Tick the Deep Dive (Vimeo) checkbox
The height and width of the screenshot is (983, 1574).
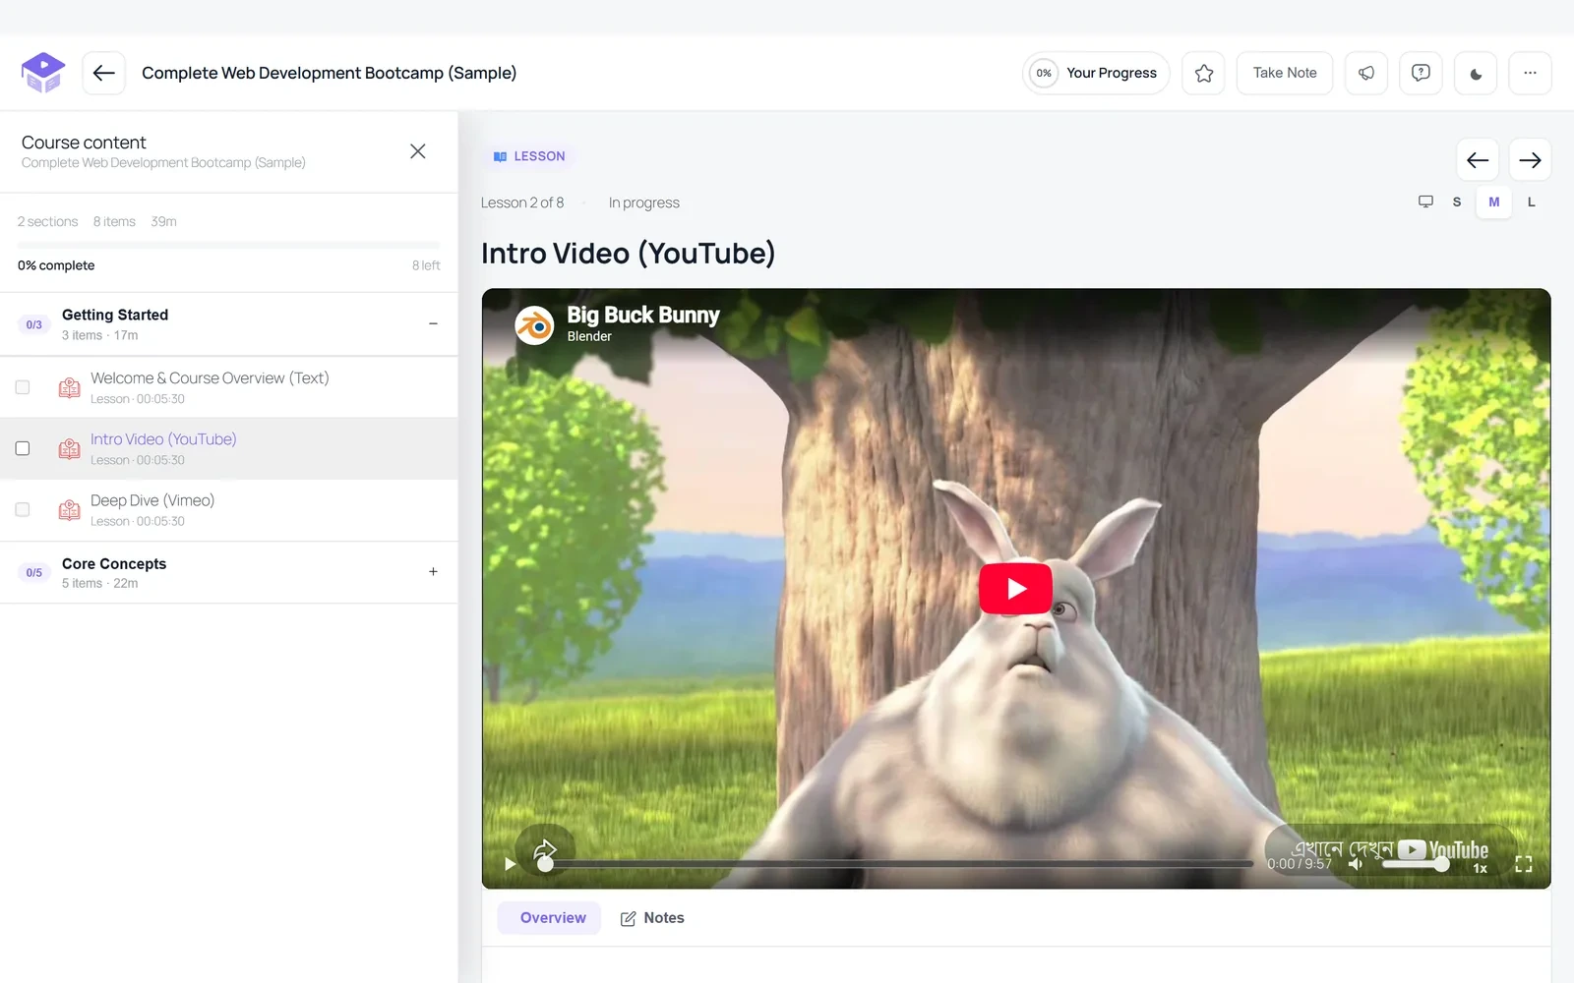(23, 509)
